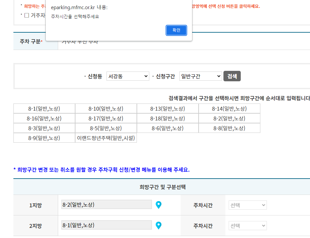Click map pin icon beside 2지망 field
310x238 pixels.
[158, 226]
